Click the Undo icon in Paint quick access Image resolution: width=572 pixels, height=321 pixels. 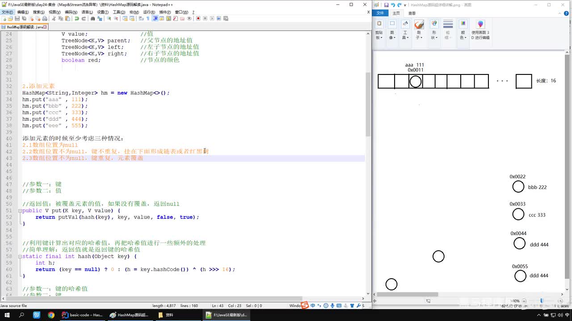pos(392,5)
